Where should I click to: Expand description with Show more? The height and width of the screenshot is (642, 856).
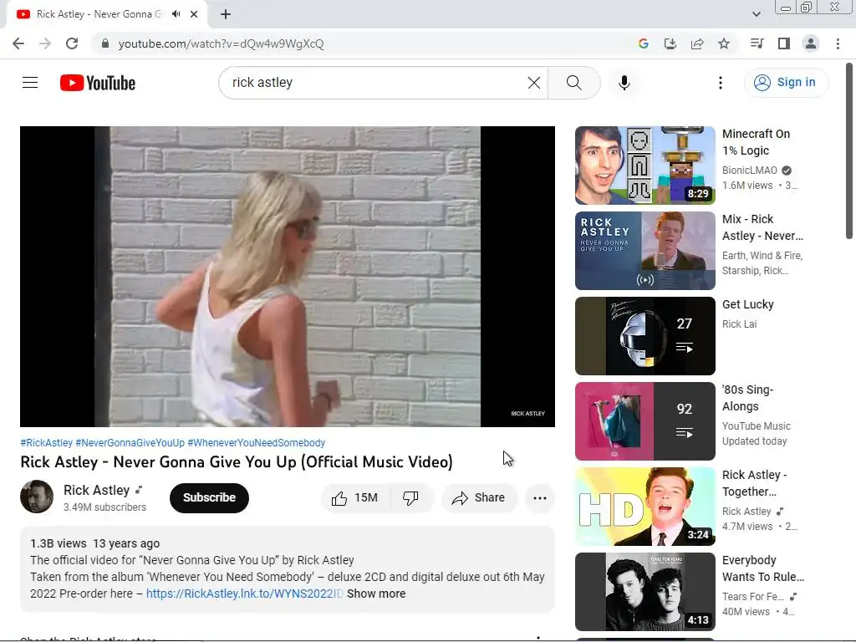click(376, 594)
